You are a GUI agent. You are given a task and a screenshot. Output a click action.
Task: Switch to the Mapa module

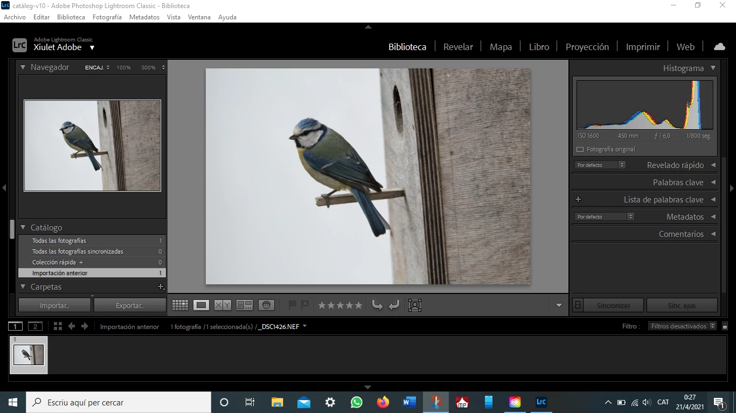click(x=501, y=47)
